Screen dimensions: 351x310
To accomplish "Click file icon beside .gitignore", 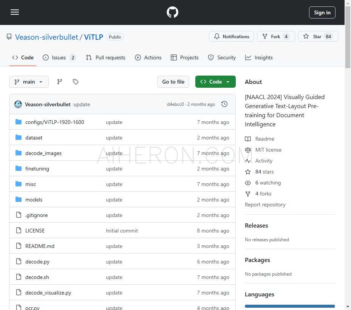I will point(19,215).
